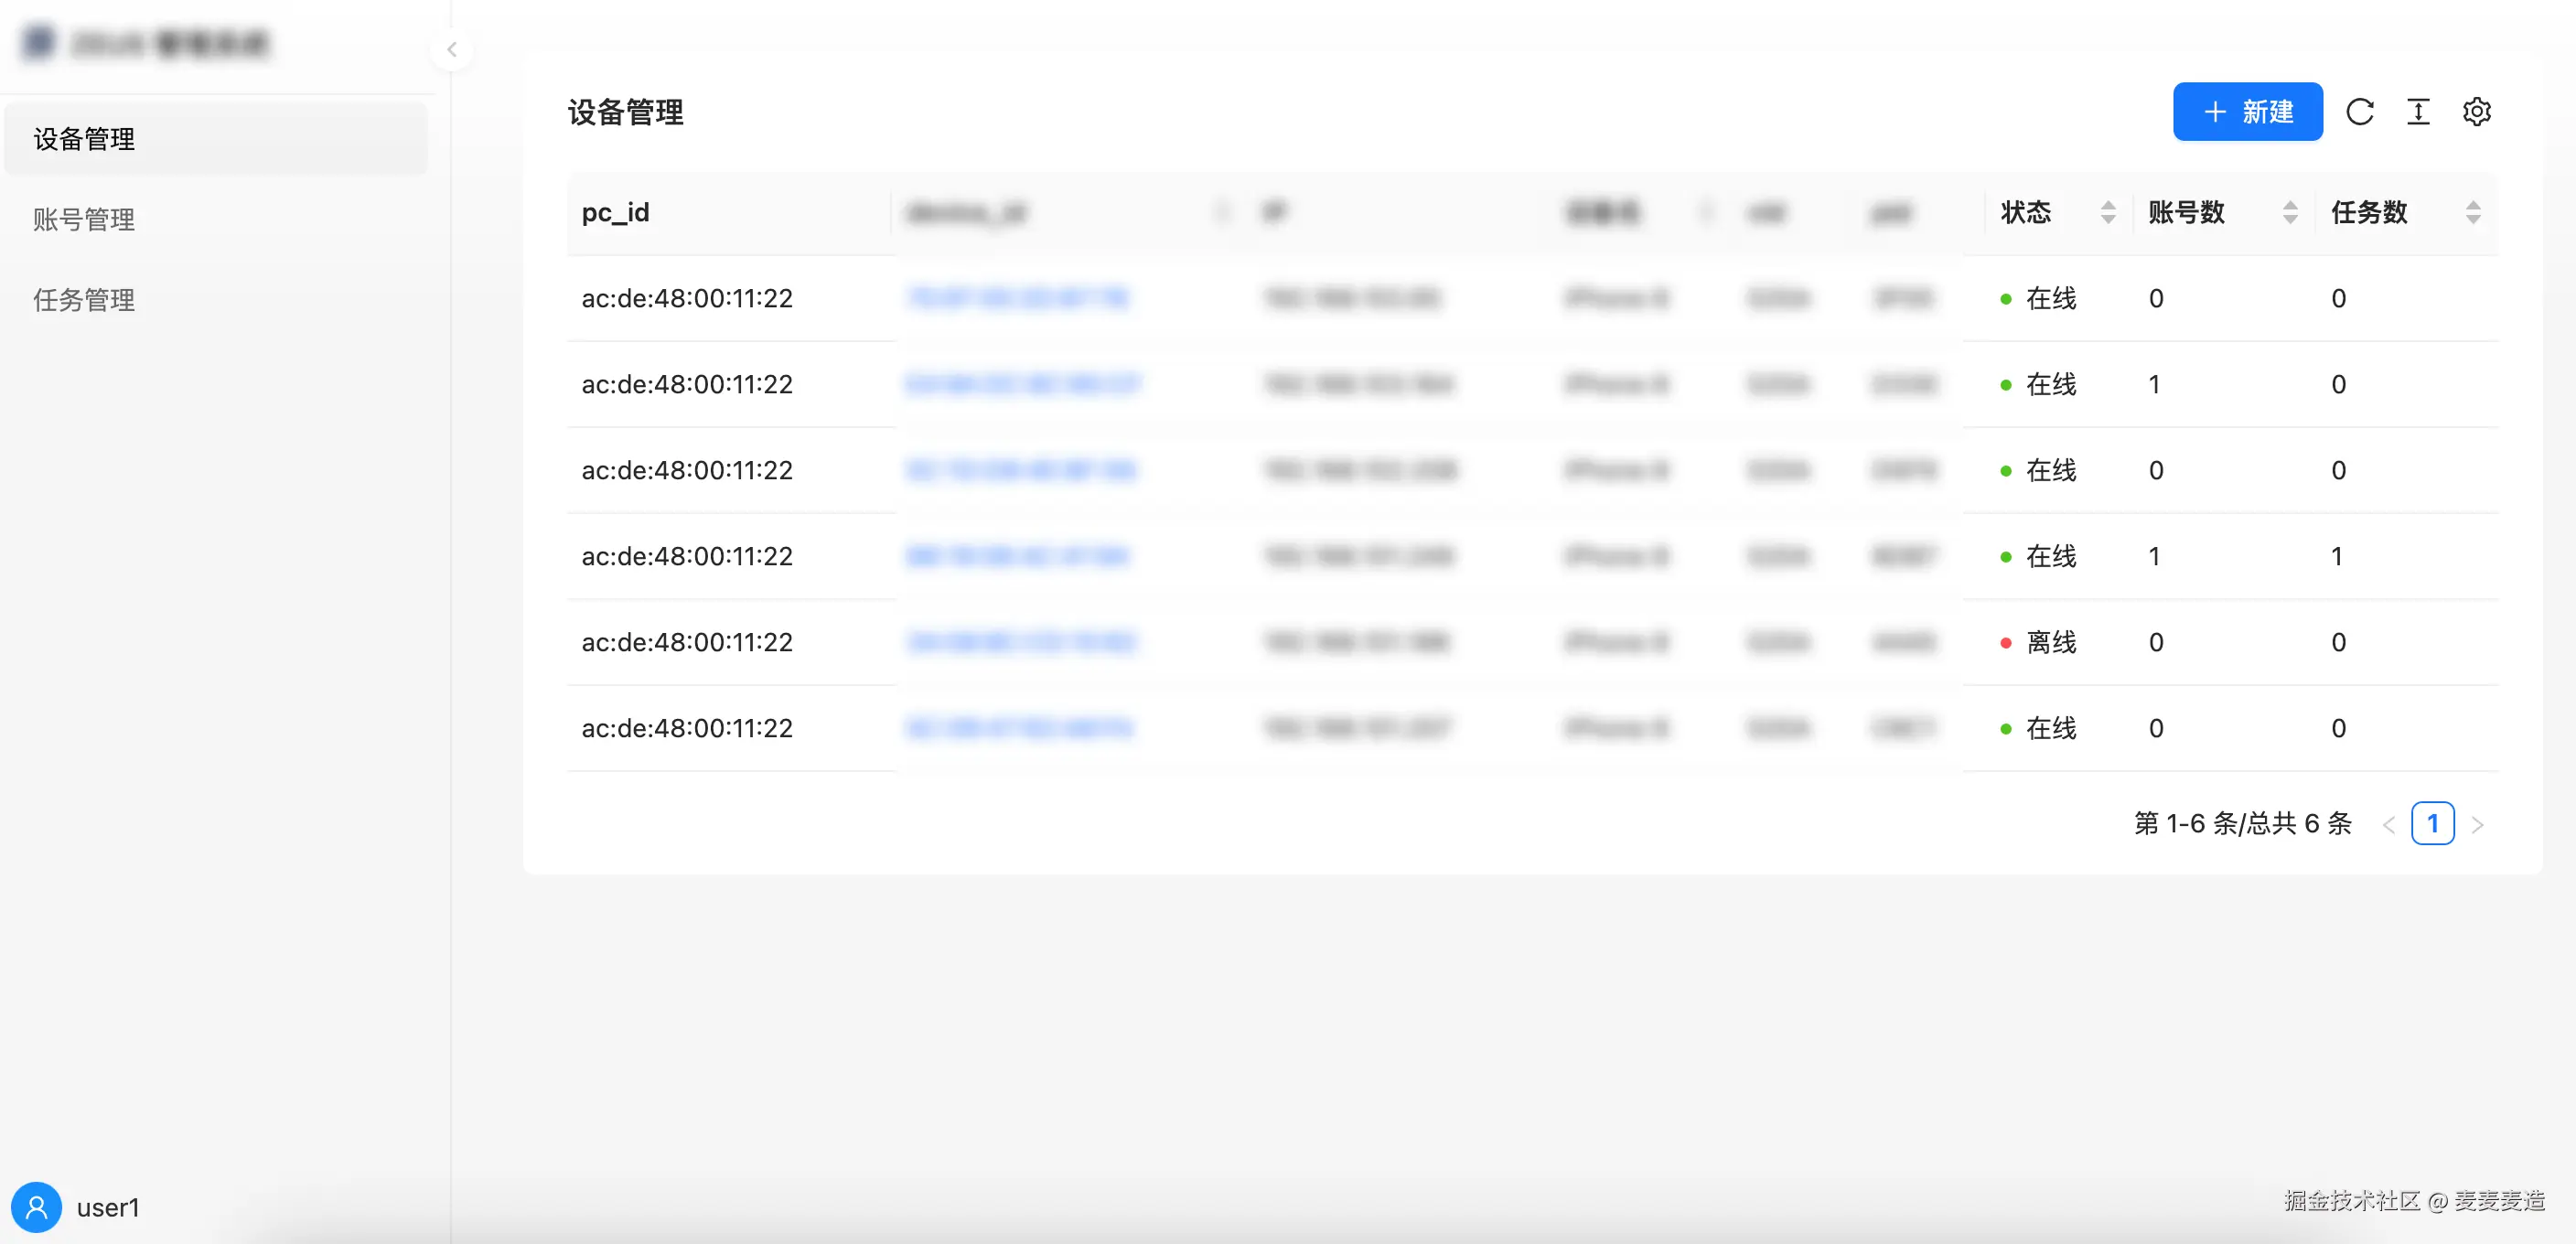
Task: Click the refresh table icon
Action: pyautogui.click(x=2359, y=112)
